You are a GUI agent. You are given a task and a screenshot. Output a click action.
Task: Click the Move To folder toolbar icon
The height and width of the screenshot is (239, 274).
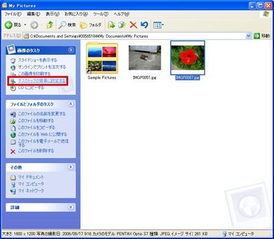click(x=111, y=25)
